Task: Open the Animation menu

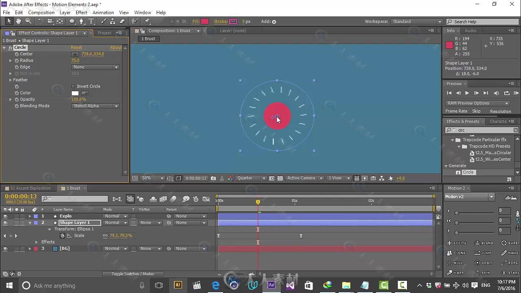Action: pyautogui.click(x=103, y=13)
